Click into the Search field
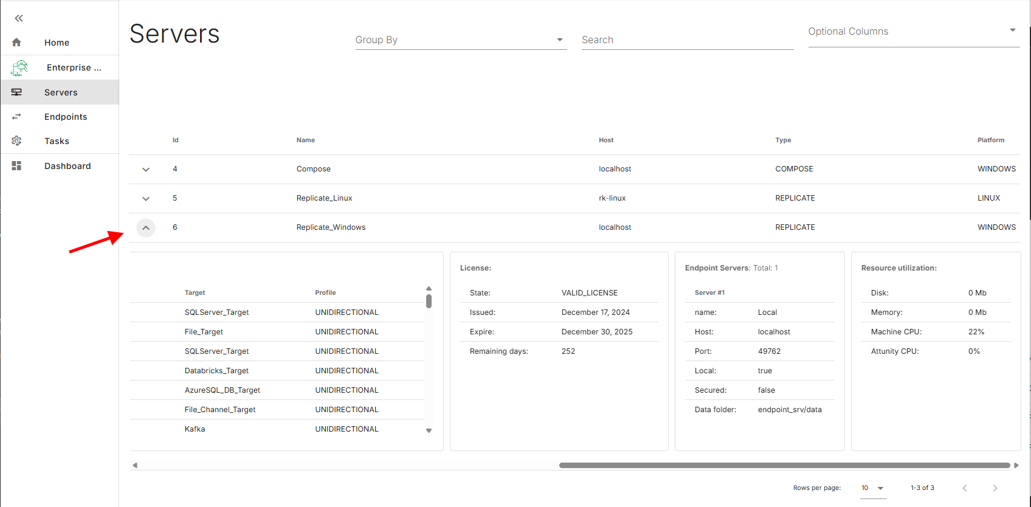 point(687,40)
